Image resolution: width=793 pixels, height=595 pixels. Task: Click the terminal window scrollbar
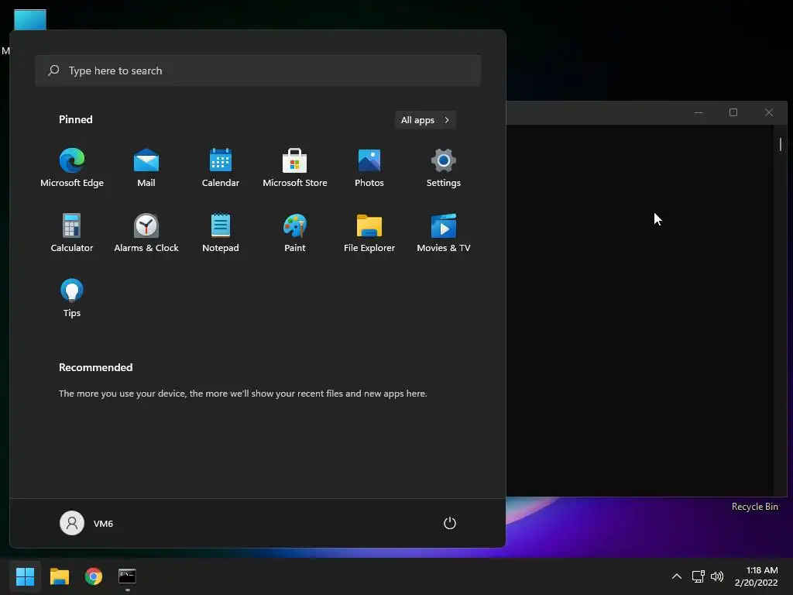(781, 144)
